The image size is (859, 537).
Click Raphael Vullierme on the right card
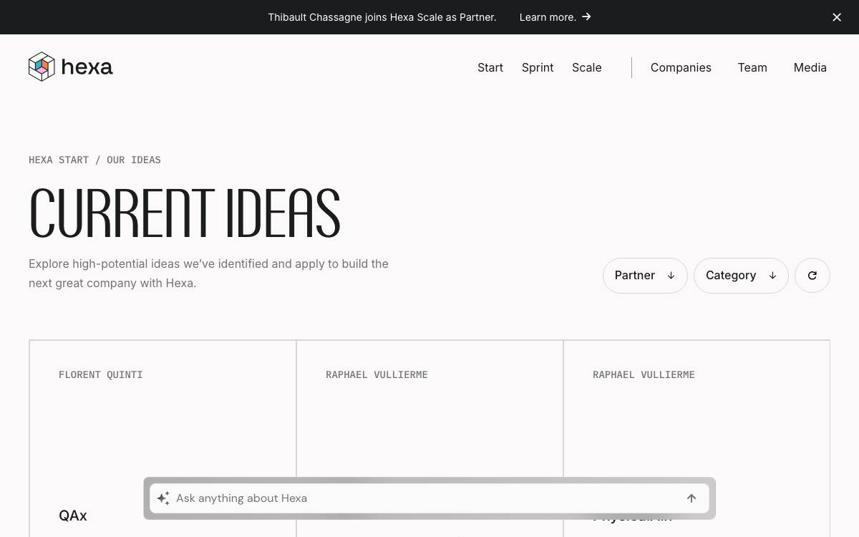(x=644, y=374)
